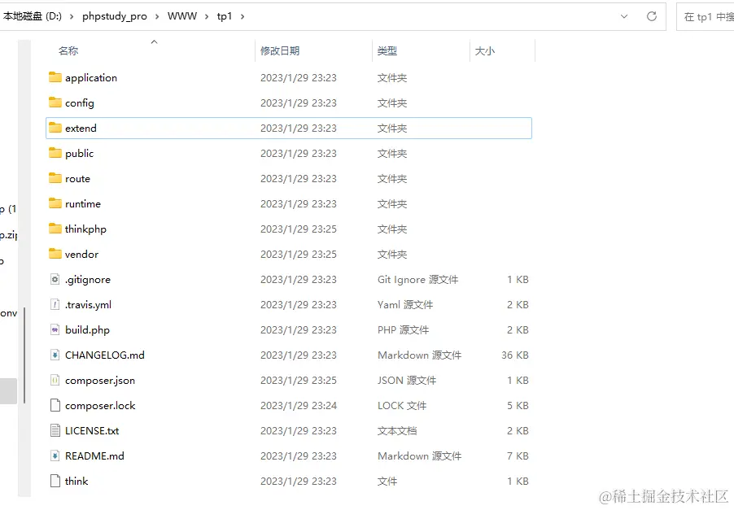Screen dimensions: 734x510
Task: Select the runtime folder name
Action: (x=83, y=204)
